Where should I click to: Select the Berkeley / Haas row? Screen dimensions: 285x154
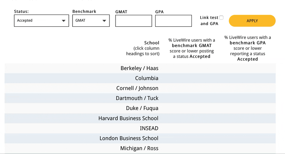tap(139, 68)
